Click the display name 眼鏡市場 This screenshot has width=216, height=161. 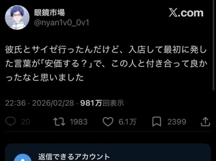(49, 13)
